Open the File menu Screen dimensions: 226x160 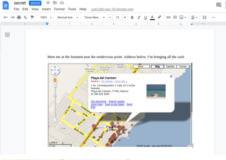pyautogui.click(x=16, y=9)
